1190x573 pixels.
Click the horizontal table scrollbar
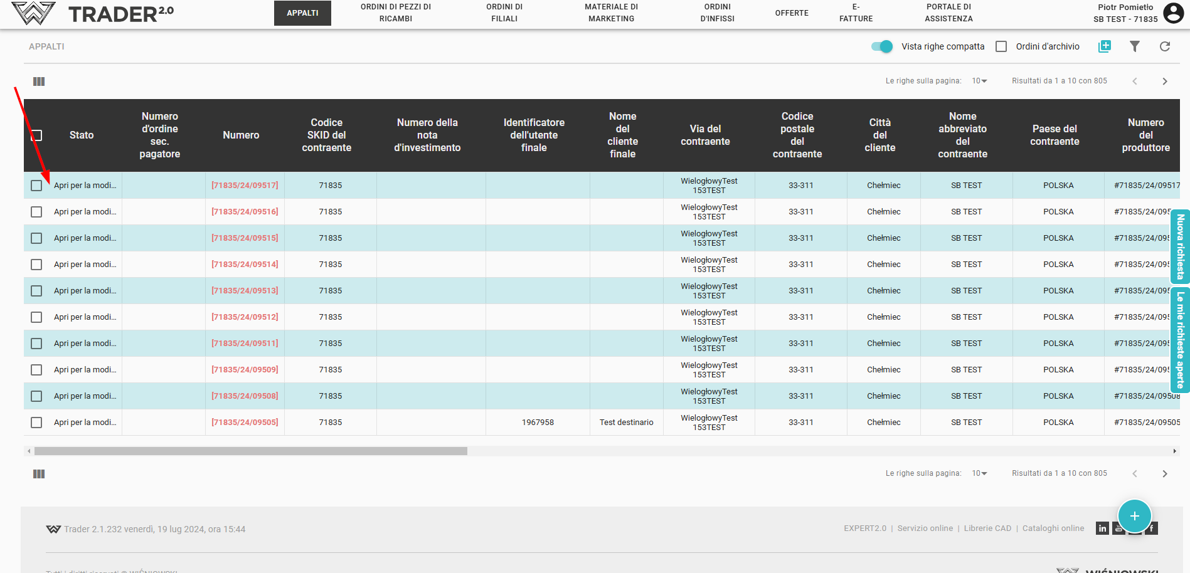(251, 451)
